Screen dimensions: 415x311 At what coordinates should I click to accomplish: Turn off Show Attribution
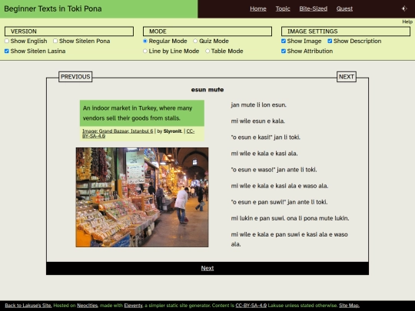[x=284, y=51]
